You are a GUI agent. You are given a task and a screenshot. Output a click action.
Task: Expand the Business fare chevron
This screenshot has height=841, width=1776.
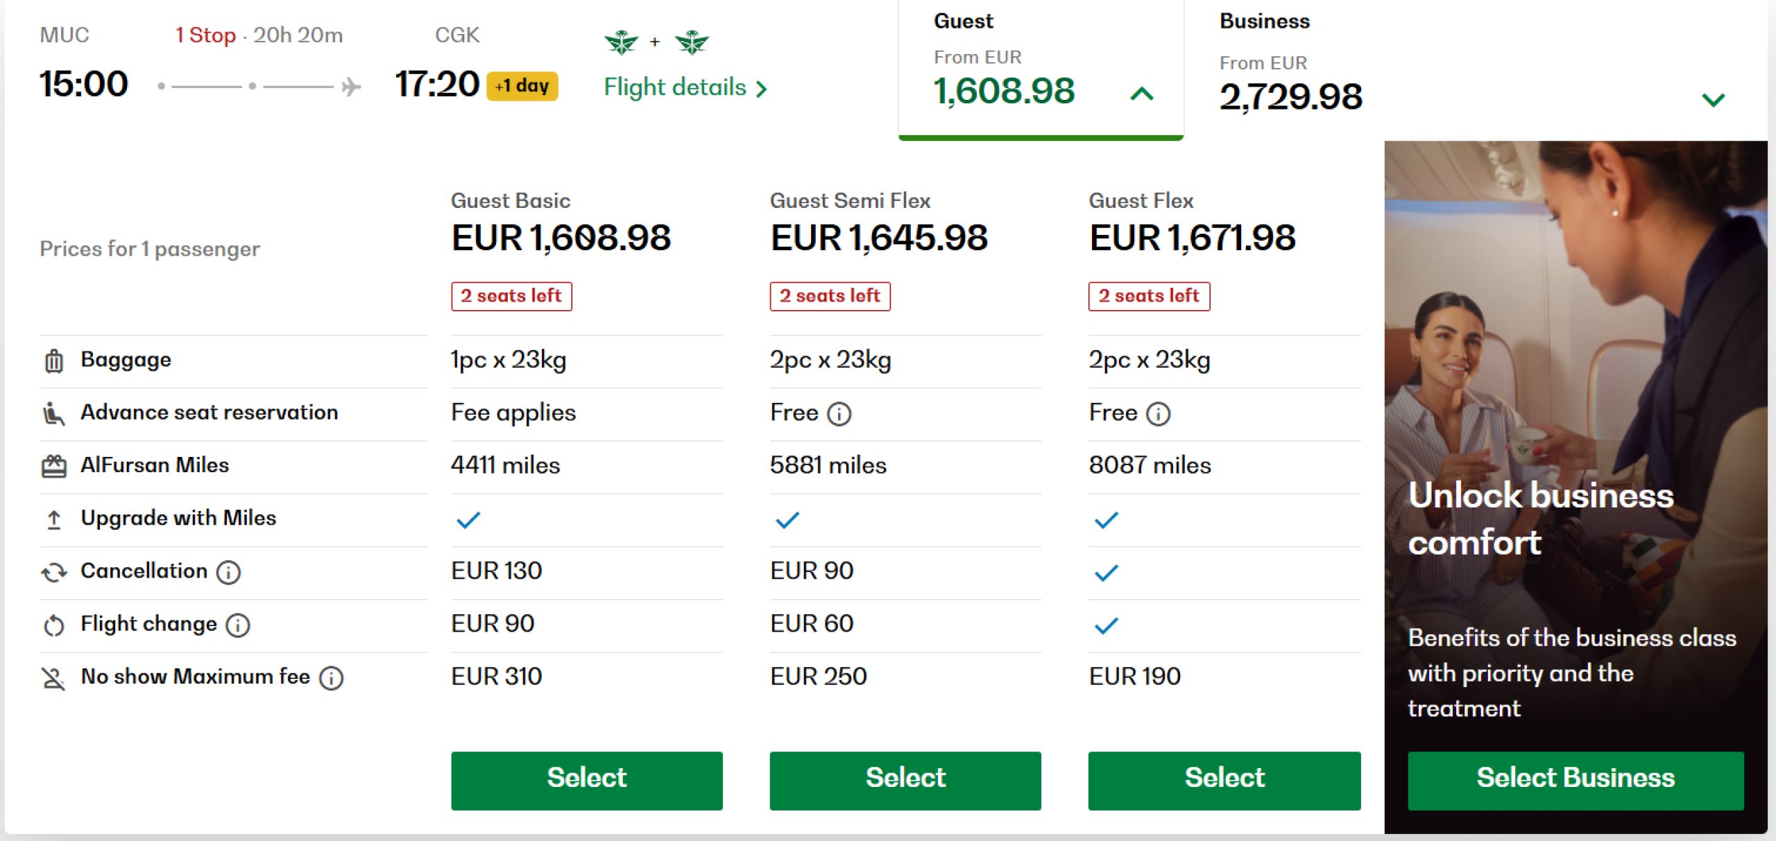1713,100
